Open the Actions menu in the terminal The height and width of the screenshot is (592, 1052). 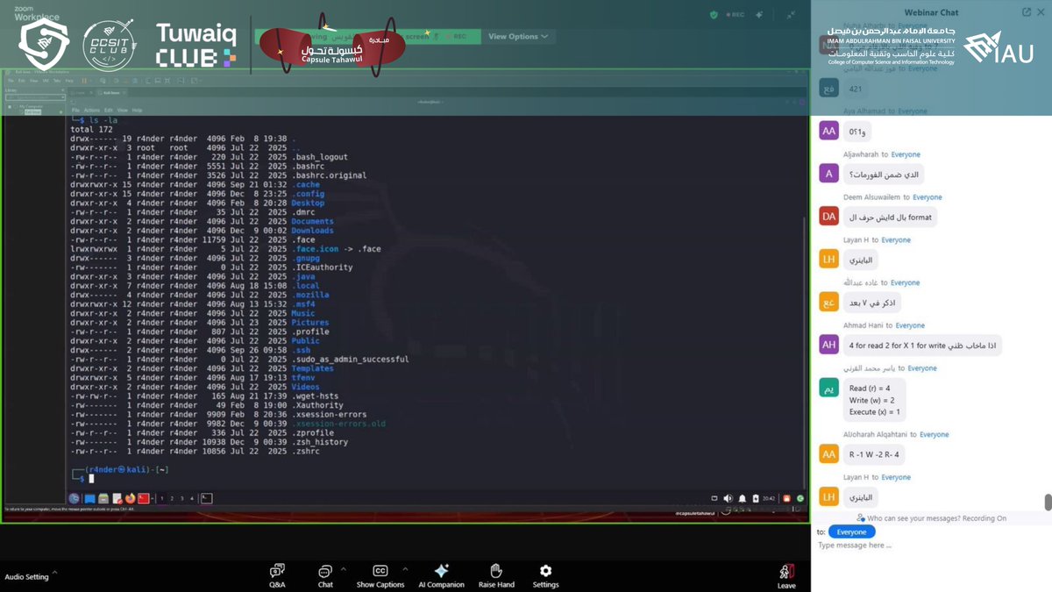click(92, 110)
